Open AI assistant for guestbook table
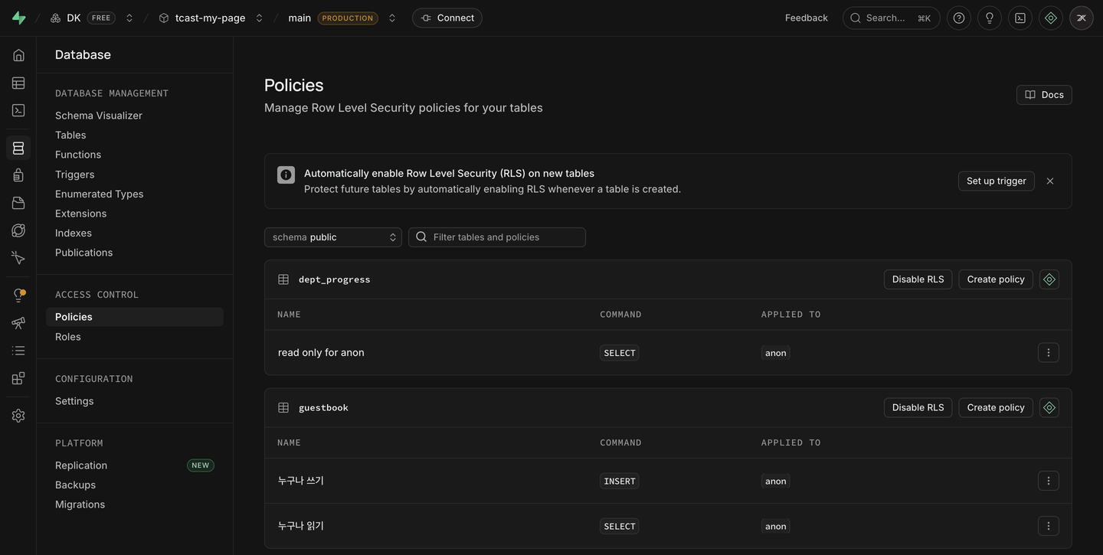The image size is (1103, 555). point(1049,407)
